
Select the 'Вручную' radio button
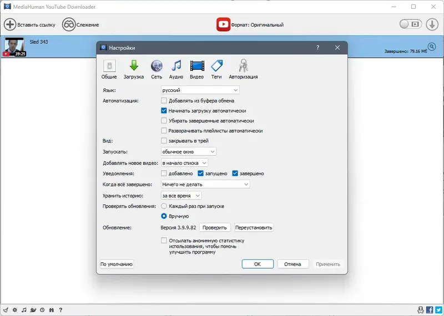(x=164, y=216)
